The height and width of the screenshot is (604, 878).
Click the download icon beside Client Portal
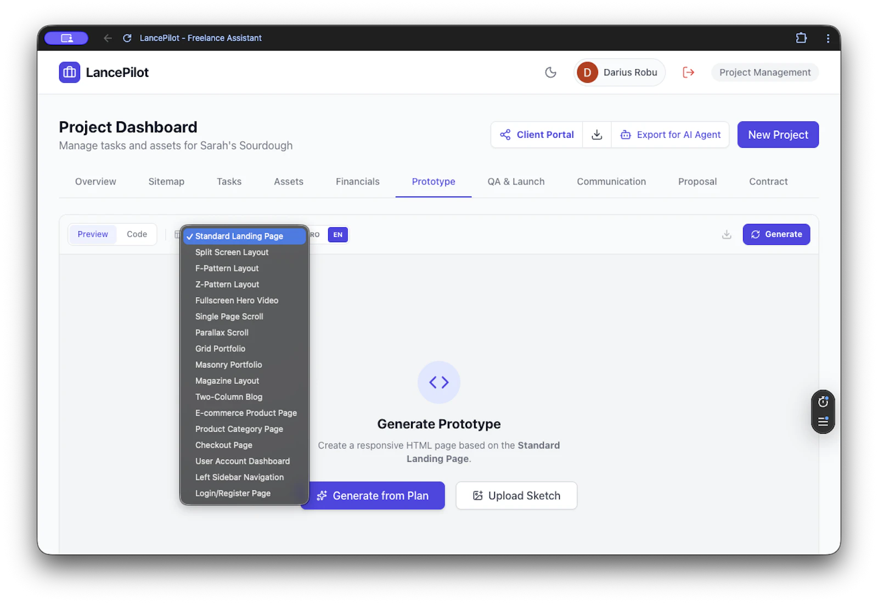(597, 135)
